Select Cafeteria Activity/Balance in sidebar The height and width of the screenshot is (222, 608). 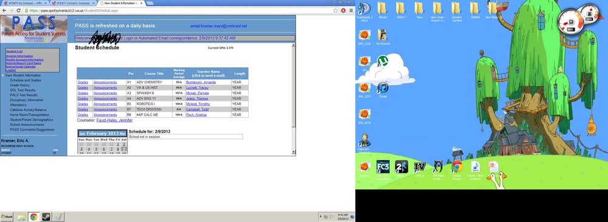point(29,110)
